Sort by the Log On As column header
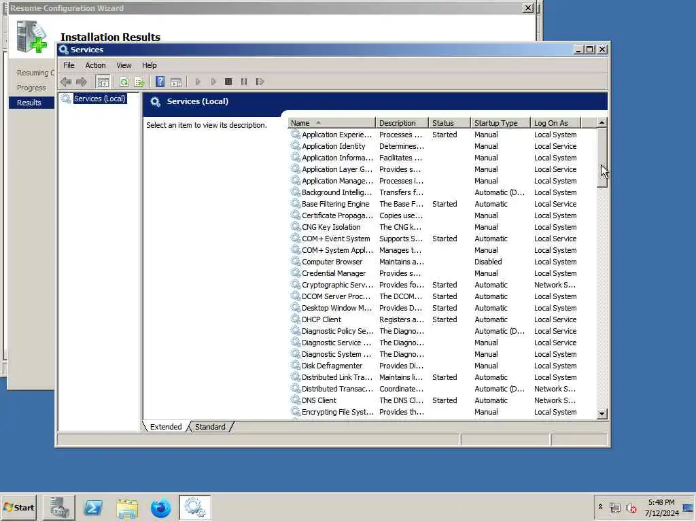The image size is (696, 522). coord(556,123)
